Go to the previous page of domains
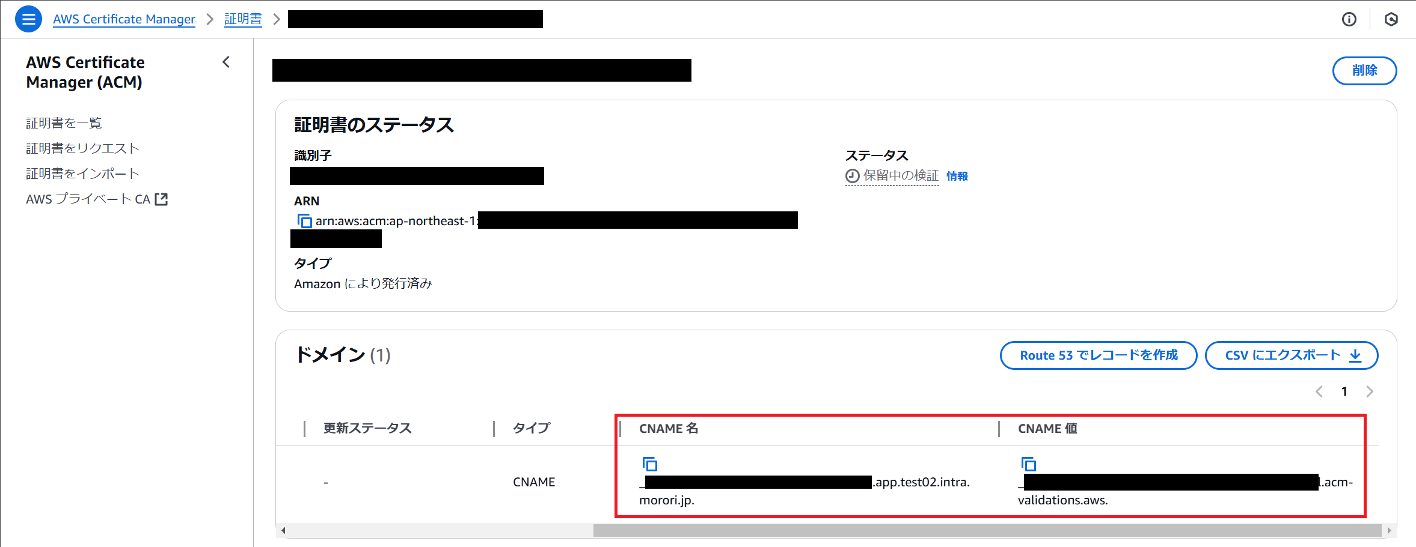This screenshot has width=1416, height=547. 1319,391
